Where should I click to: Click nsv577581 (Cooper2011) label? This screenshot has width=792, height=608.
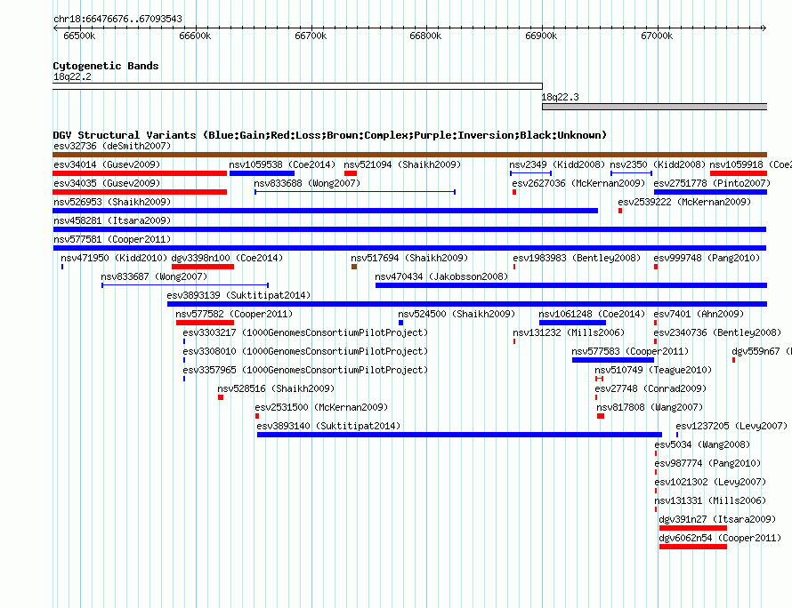(112, 239)
